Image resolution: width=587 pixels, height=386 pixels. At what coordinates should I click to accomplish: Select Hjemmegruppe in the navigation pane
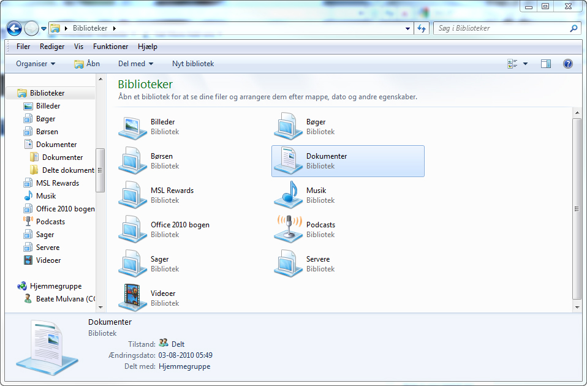55,286
